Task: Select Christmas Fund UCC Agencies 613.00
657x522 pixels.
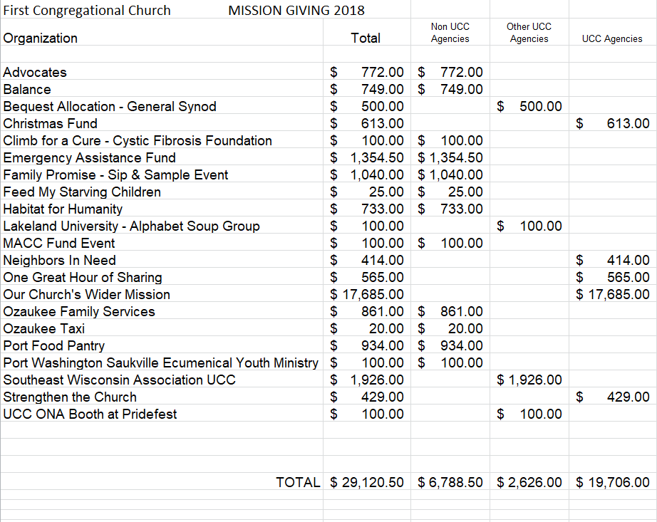Action: tap(613, 123)
